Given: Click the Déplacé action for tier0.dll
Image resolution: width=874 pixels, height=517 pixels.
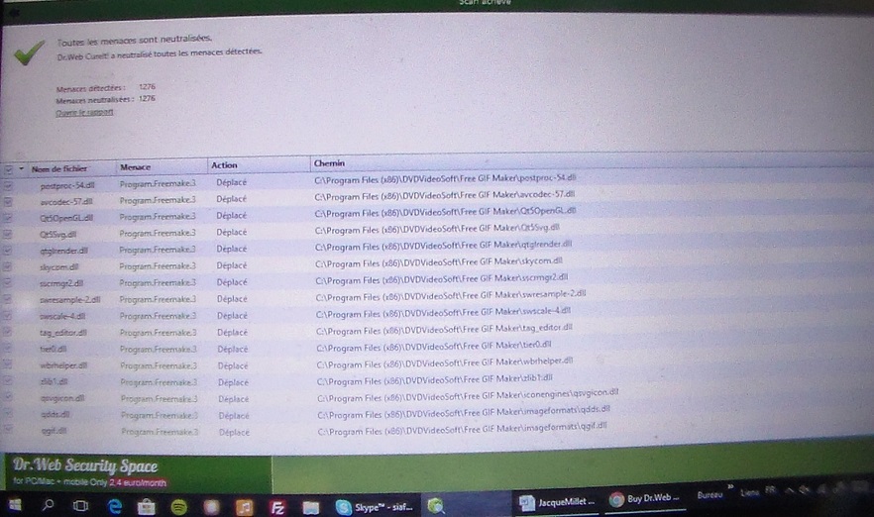Looking at the screenshot, I should tap(233, 349).
